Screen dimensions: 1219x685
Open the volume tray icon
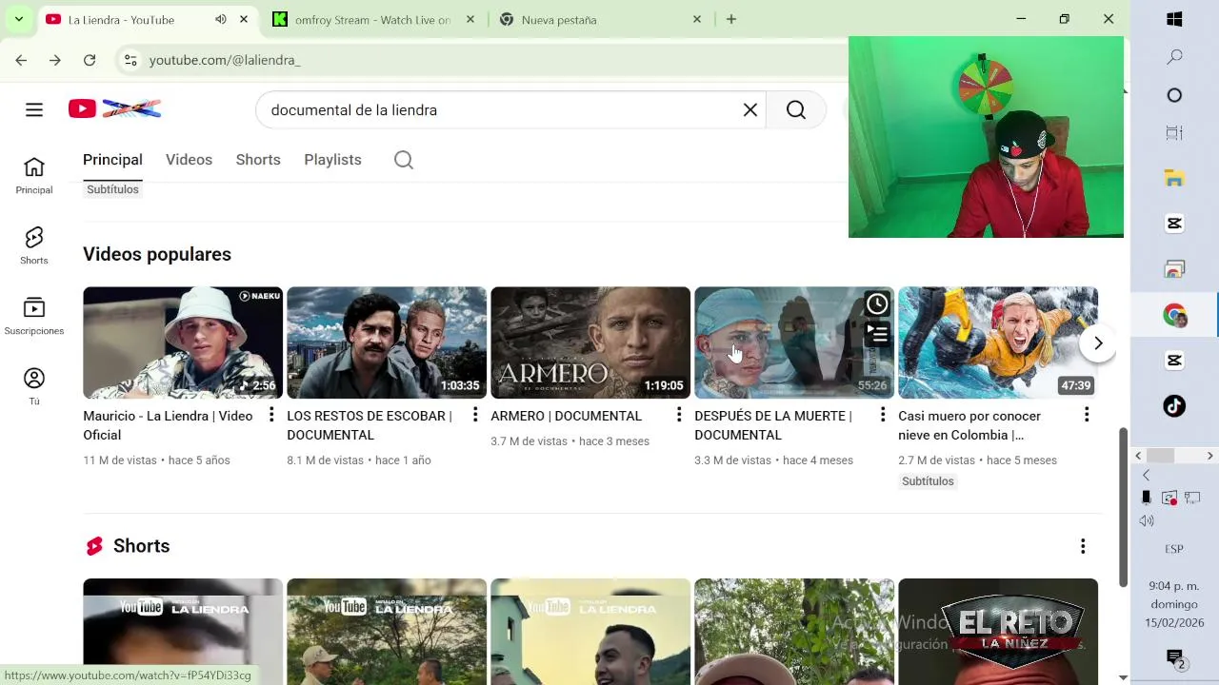coord(1147,520)
